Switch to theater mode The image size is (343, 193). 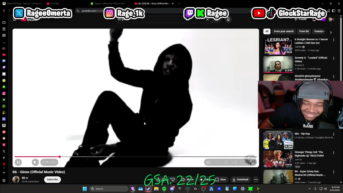coord(235,162)
